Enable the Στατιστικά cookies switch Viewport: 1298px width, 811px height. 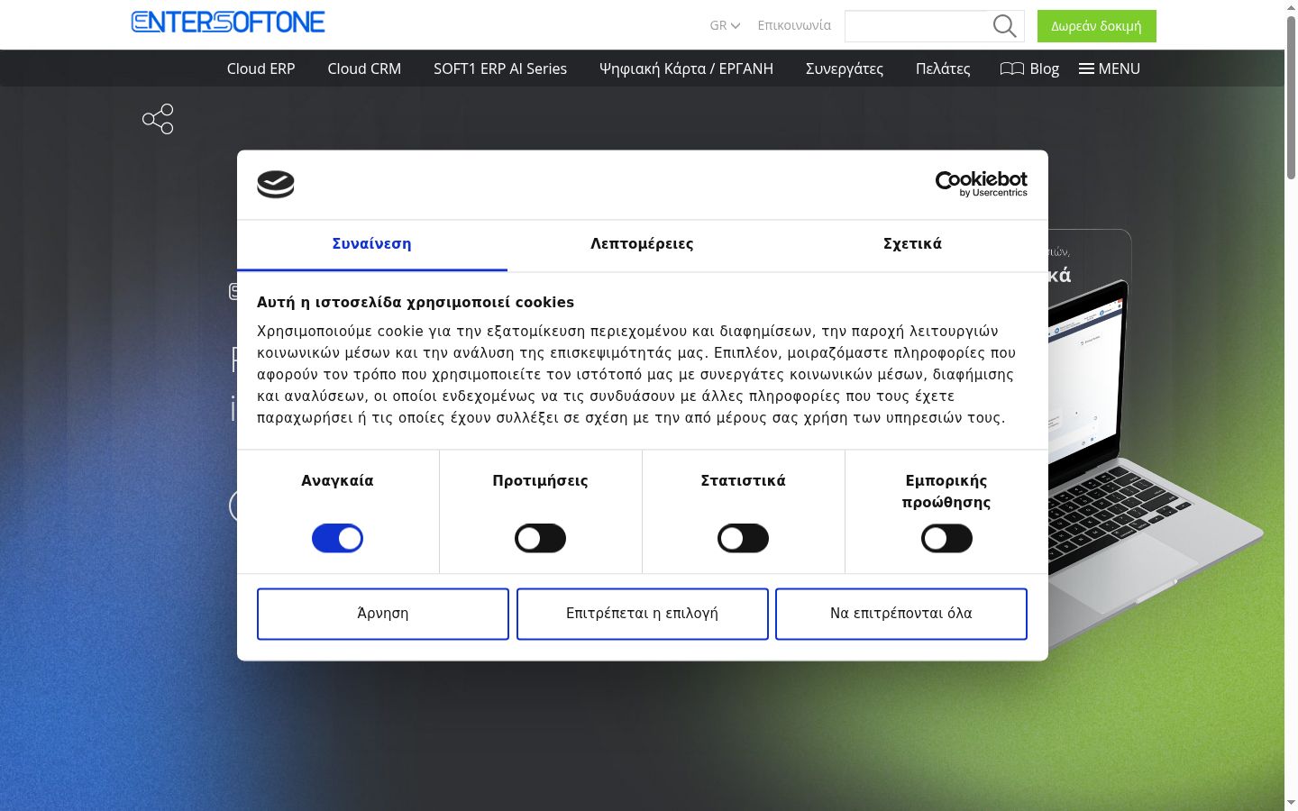tap(743, 539)
